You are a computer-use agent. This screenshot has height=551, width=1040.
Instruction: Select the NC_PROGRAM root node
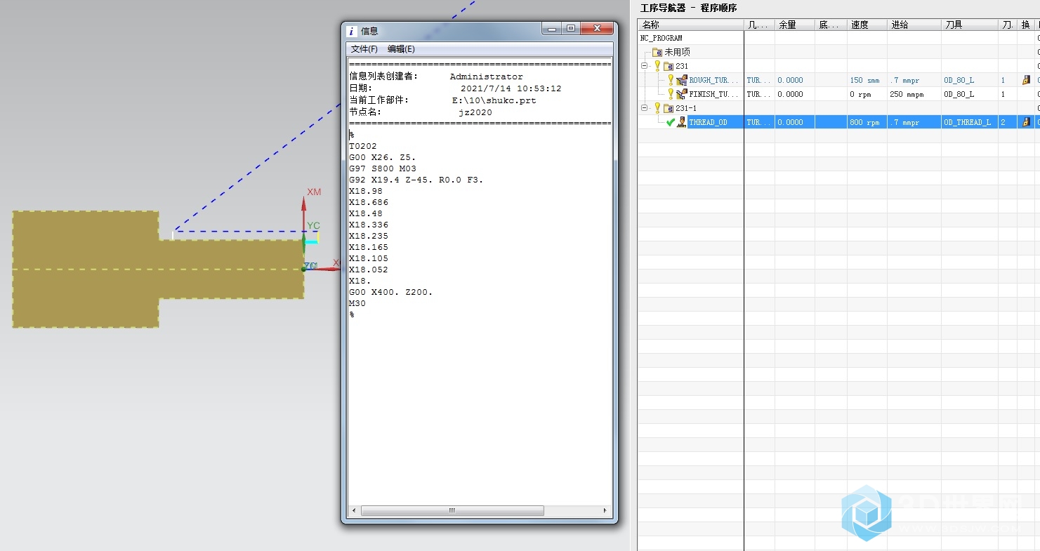(x=661, y=38)
